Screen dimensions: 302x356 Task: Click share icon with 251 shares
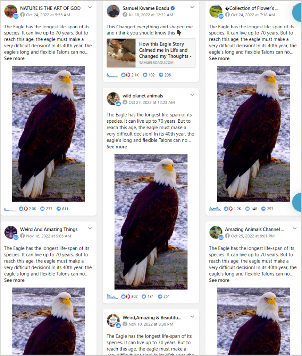tap(160, 297)
